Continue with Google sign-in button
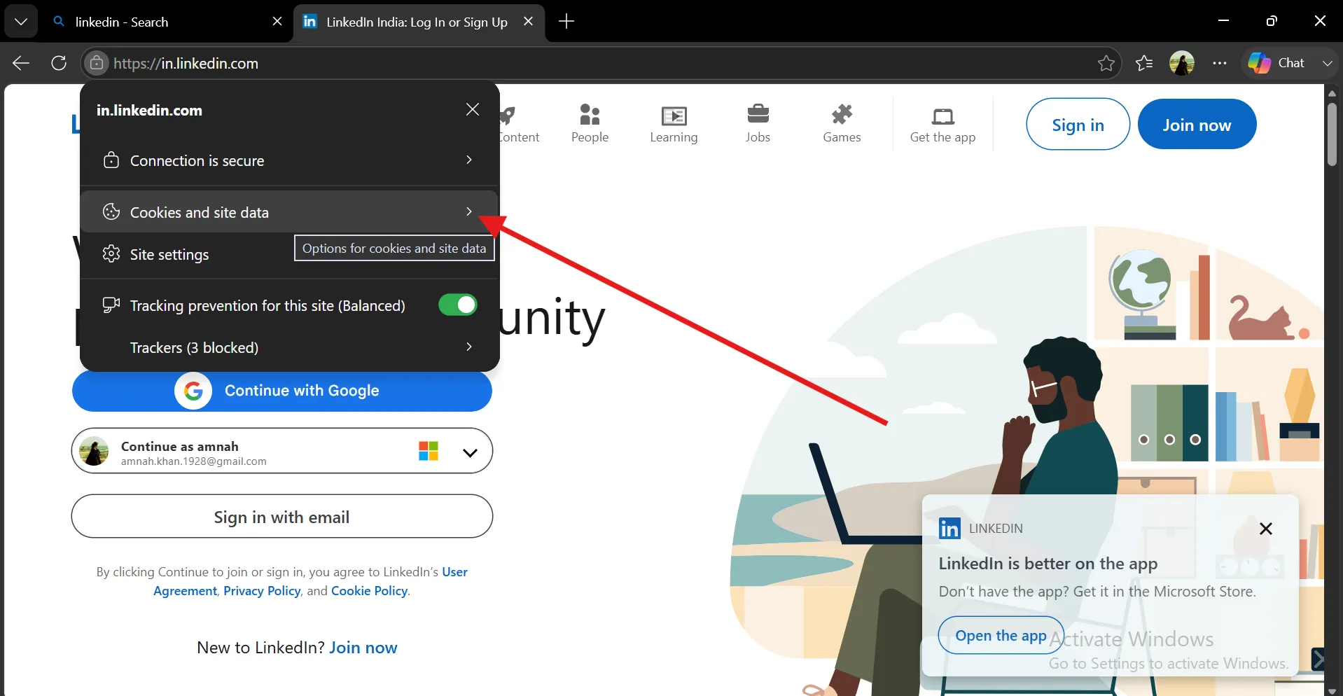Screen dimensions: 1343x696 282,391
